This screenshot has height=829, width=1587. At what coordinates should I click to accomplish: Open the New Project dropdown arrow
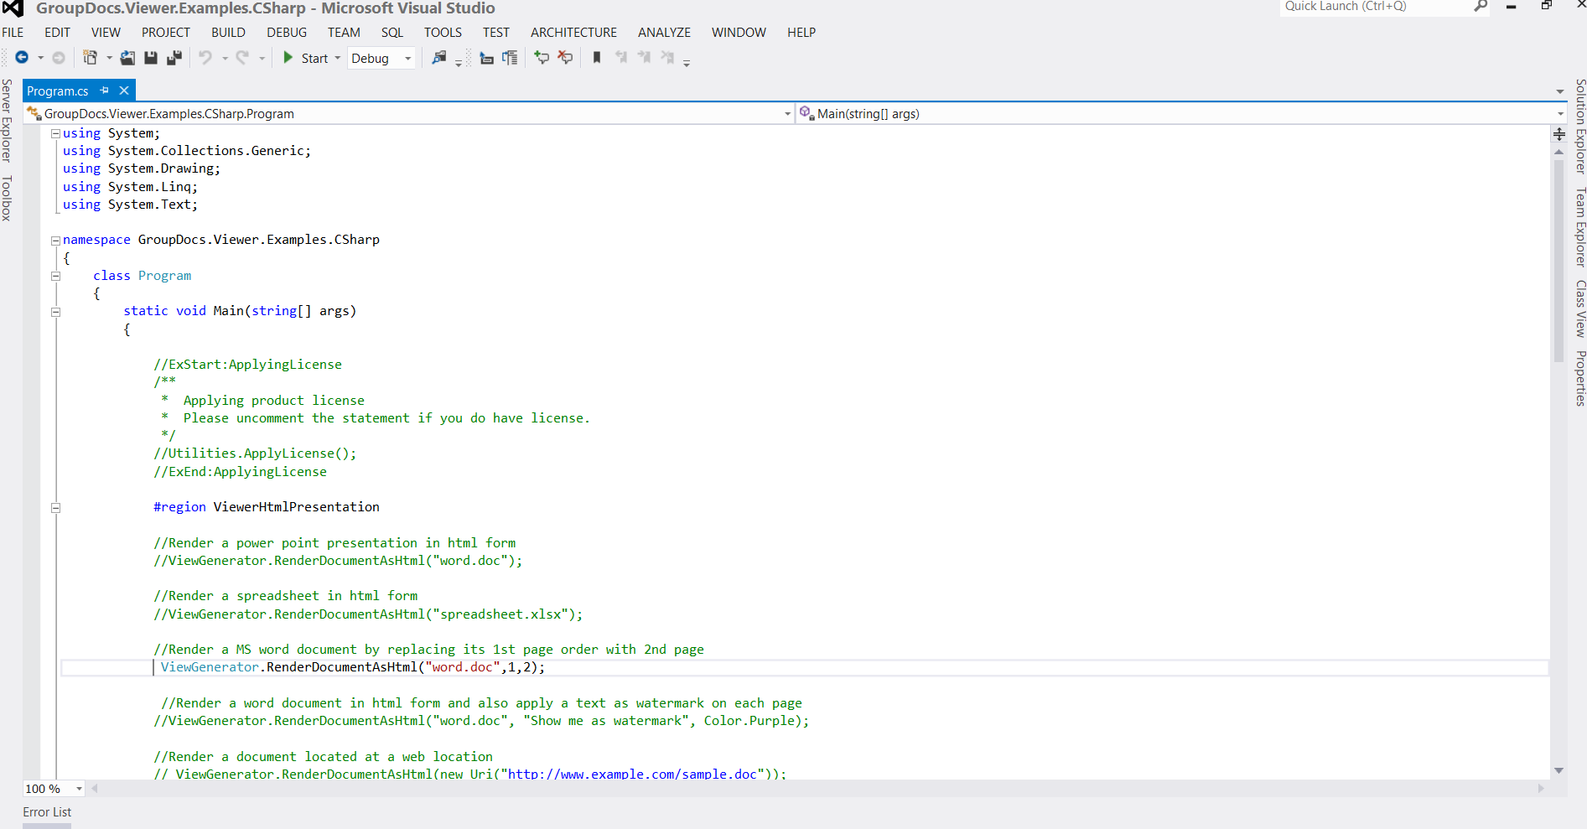tap(109, 58)
